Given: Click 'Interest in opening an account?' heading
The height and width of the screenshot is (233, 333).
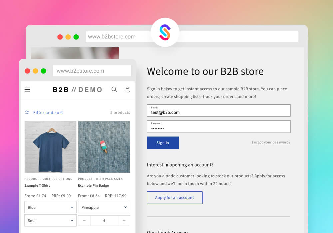Looking at the screenshot, I should [180, 165].
